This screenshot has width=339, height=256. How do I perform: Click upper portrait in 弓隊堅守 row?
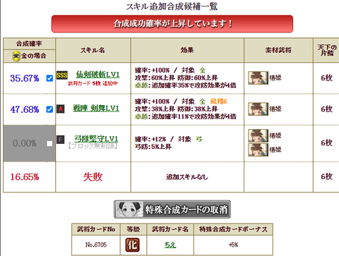click(258, 135)
